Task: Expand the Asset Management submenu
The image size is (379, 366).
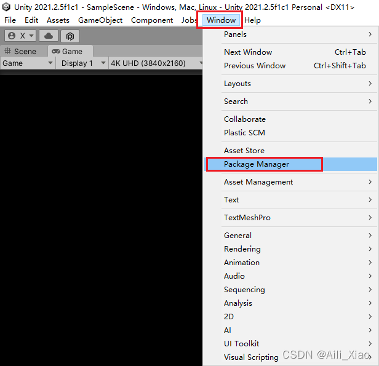Action: tap(291, 182)
